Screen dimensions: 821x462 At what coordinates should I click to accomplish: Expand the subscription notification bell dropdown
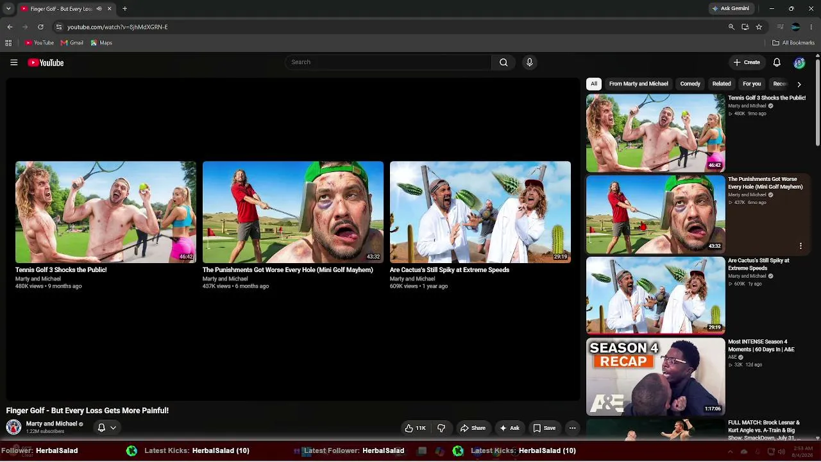106,427
